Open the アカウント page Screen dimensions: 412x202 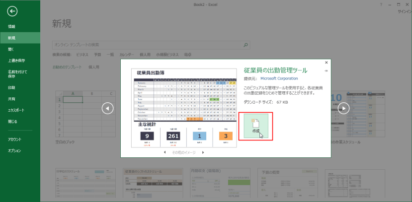tap(14, 139)
